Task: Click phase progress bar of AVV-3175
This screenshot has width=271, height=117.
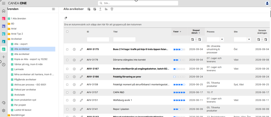Action: point(179,49)
